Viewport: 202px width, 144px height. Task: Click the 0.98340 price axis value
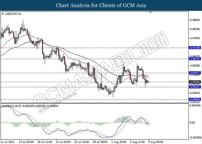195,29
